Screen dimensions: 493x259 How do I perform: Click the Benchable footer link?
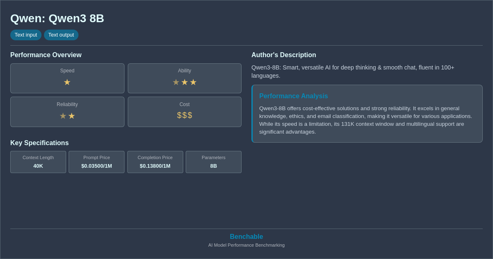pyautogui.click(x=246, y=236)
